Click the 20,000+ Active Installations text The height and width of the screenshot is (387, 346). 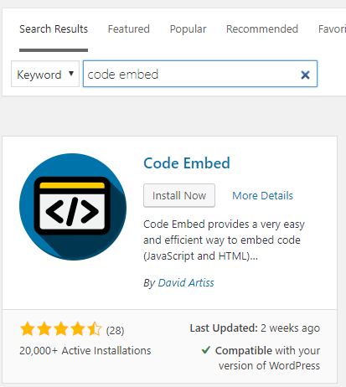click(x=85, y=350)
